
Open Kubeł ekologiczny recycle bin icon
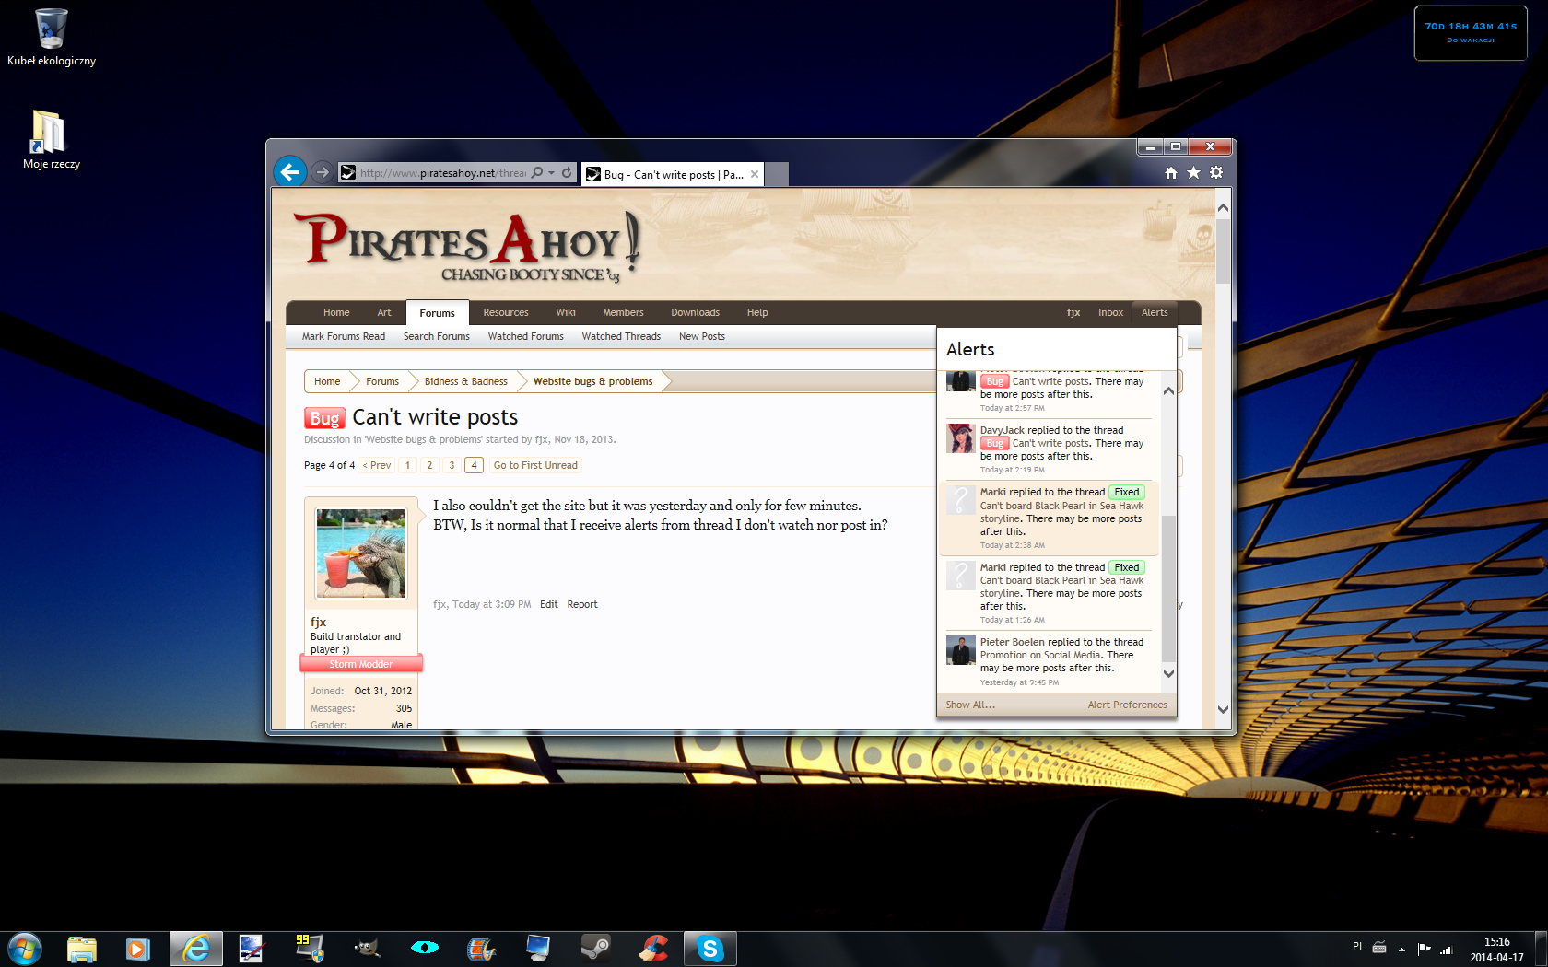coord(52,37)
